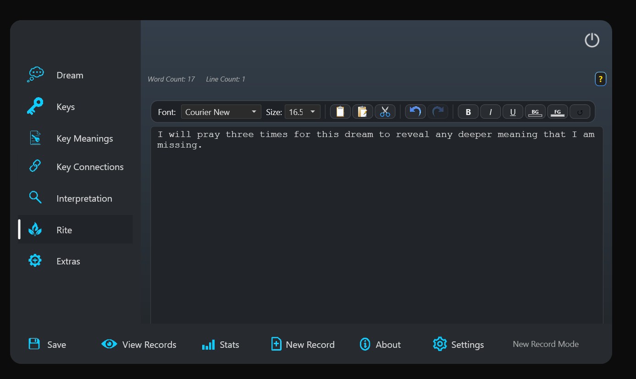Redo the last undone edit
The width and height of the screenshot is (636, 379).
[438, 112]
